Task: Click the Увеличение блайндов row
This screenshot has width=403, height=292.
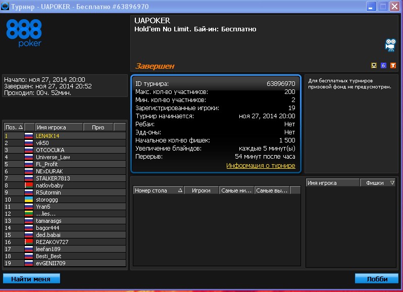Action: coord(215,149)
